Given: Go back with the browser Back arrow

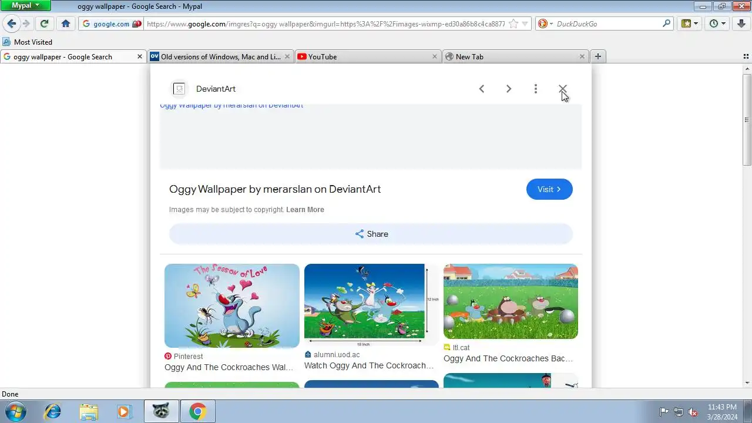Looking at the screenshot, I should click(x=12, y=23).
